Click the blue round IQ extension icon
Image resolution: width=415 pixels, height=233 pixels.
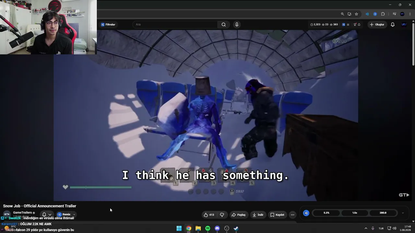pyautogui.click(x=375, y=14)
